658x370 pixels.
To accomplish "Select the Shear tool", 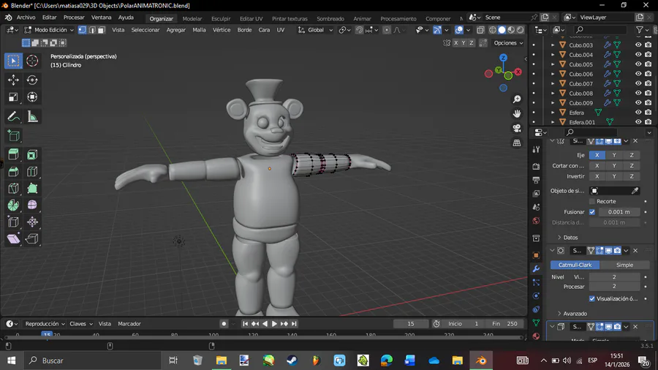I will click(x=13, y=238).
